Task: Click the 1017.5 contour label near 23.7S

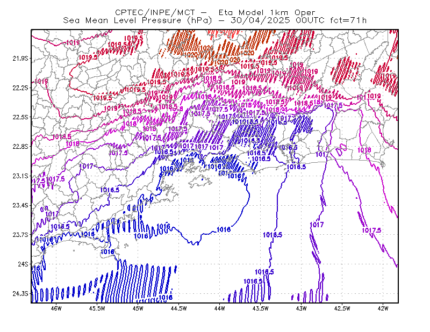Action: click(x=371, y=230)
